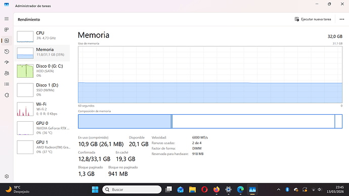The image size is (349, 196).
Task: Select GPU 0 NVIDIA GeForce item
Action: [42, 128]
